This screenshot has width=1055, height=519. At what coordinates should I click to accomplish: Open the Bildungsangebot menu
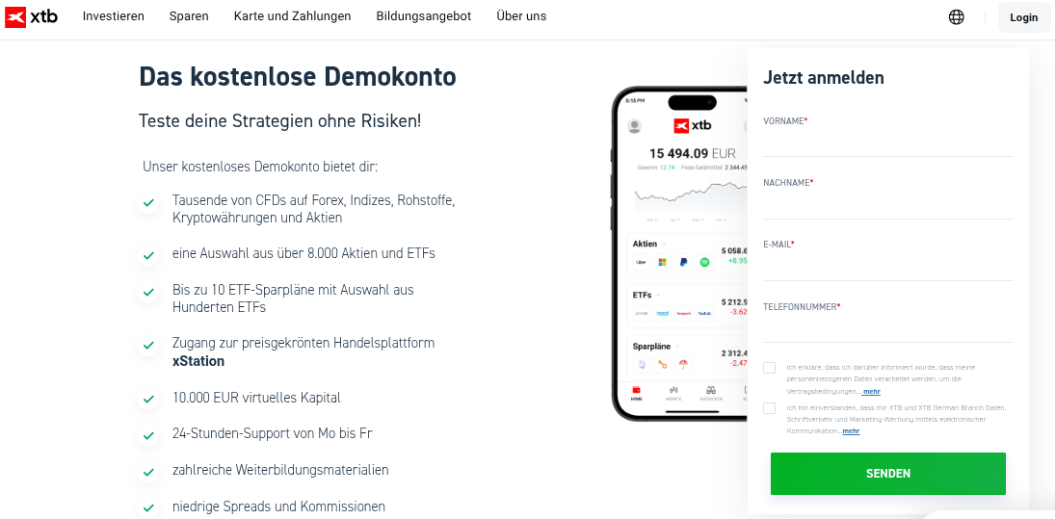pyautogui.click(x=424, y=16)
